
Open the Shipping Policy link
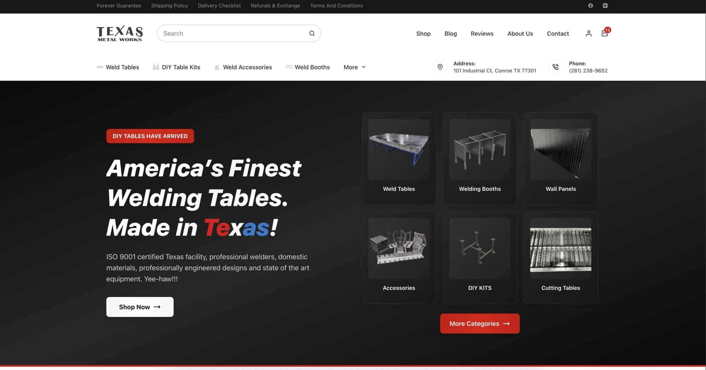pos(169,6)
